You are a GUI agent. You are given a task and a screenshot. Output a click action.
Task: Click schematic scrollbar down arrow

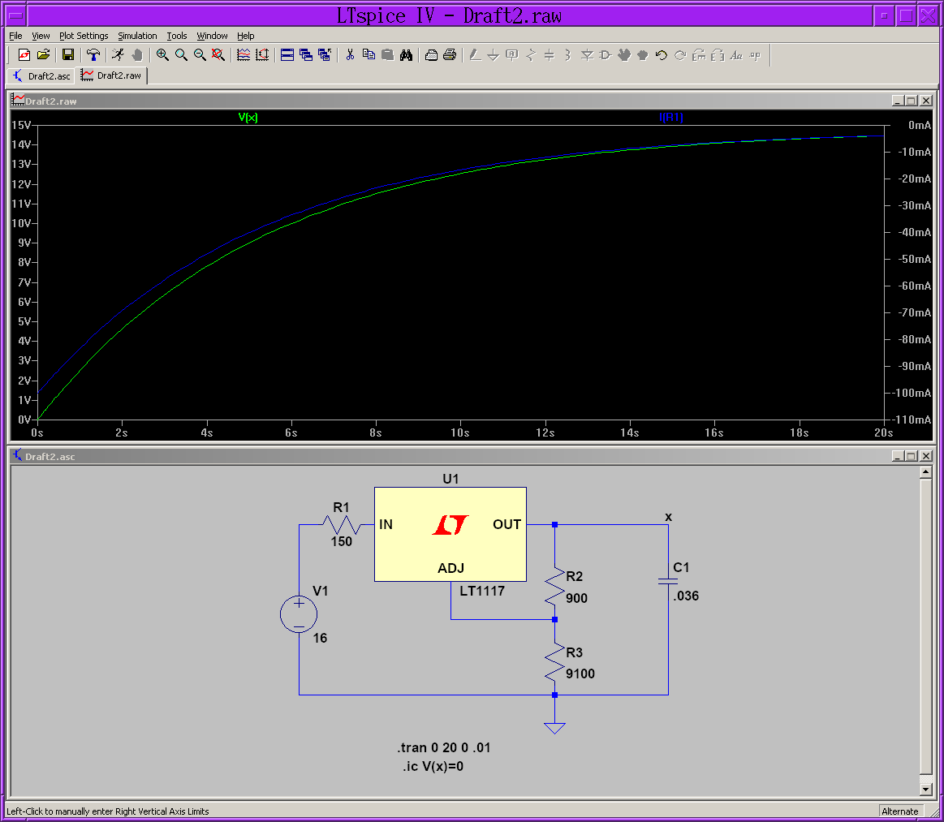click(x=926, y=790)
